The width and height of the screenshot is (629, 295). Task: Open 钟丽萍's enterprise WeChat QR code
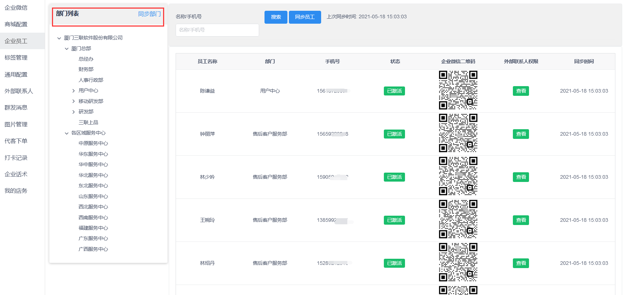pos(458,133)
